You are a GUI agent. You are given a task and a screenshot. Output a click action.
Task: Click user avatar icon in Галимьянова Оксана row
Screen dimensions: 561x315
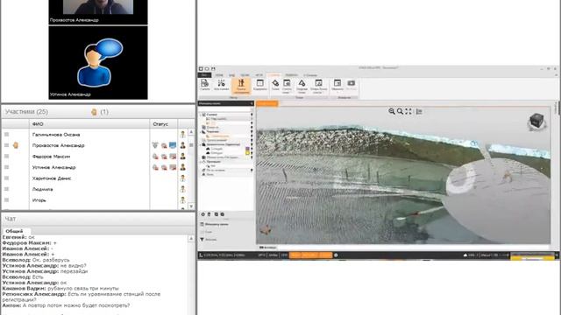pyautogui.click(x=183, y=135)
